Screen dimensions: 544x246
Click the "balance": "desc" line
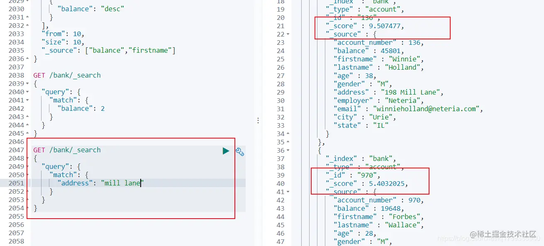point(92,9)
